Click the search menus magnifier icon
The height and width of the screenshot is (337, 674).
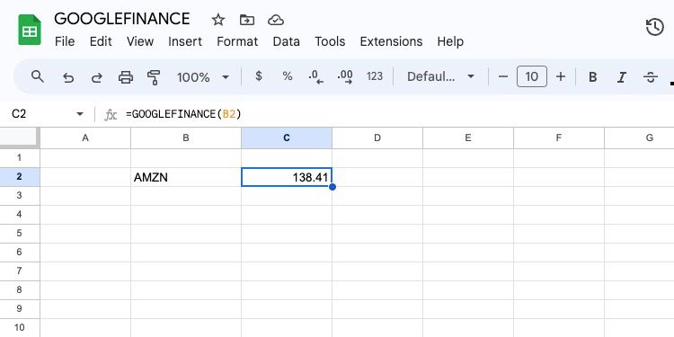(x=38, y=77)
